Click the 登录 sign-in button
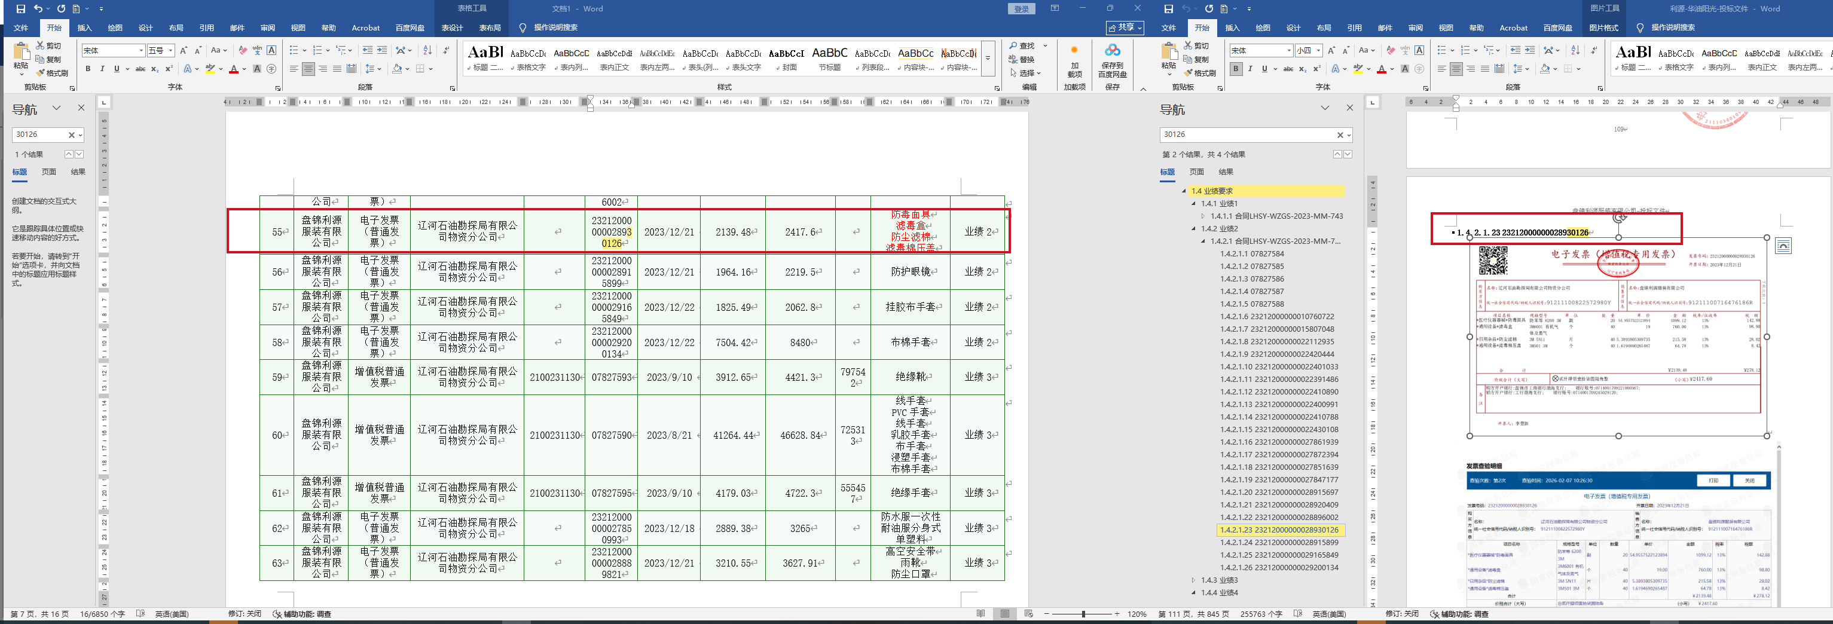The height and width of the screenshot is (624, 1833). [1022, 8]
